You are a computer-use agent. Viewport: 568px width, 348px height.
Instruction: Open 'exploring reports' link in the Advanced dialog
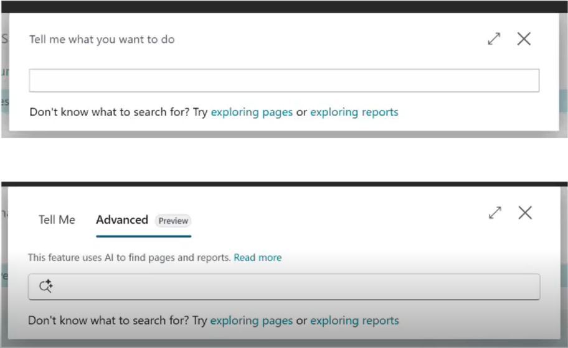coord(354,321)
